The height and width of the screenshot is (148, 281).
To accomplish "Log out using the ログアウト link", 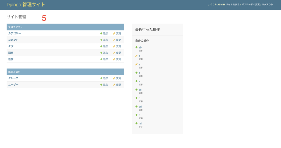I will (x=267, y=5).
